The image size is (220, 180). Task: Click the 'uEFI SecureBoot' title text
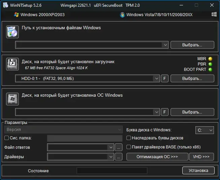tap(108, 5)
